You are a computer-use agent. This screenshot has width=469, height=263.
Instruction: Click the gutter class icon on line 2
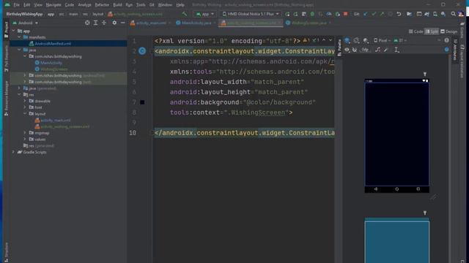[x=142, y=51]
